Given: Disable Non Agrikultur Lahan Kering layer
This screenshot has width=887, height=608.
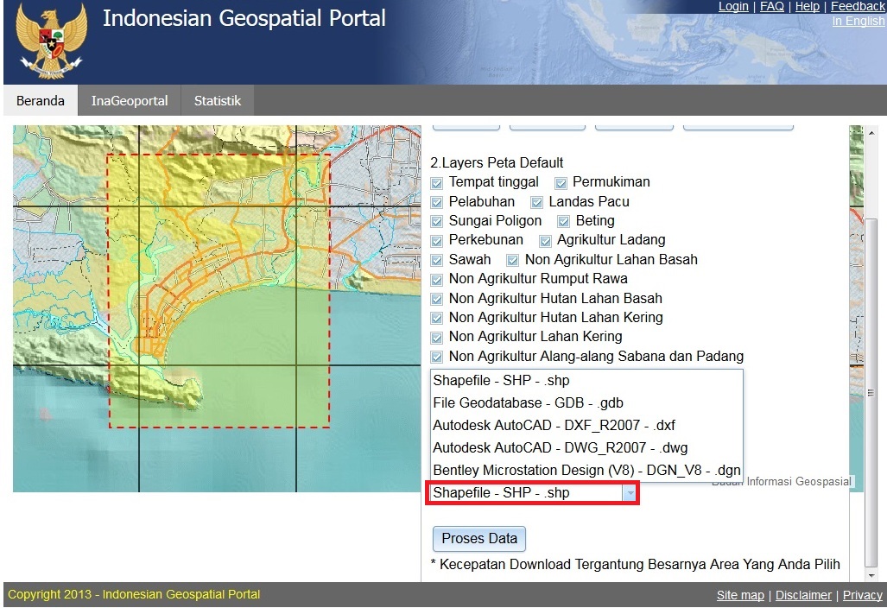Looking at the screenshot, I should pos(437,338).
